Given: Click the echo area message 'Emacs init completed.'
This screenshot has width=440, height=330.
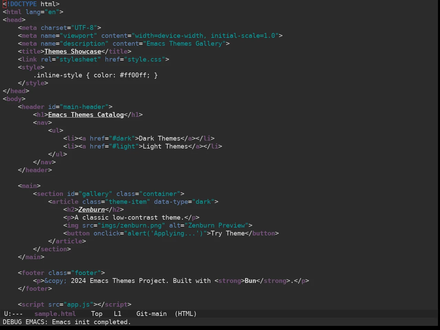Looking at the screenshot, I should coord(91,322).
